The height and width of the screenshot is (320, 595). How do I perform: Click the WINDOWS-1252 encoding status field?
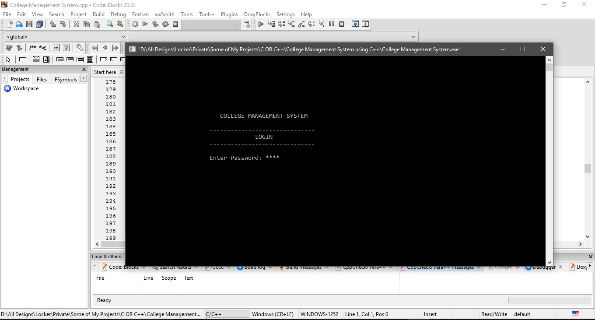point(319,314)
